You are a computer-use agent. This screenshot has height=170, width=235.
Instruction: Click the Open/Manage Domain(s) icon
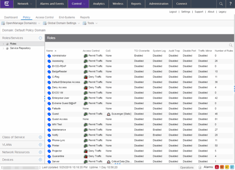pos(3,23)
